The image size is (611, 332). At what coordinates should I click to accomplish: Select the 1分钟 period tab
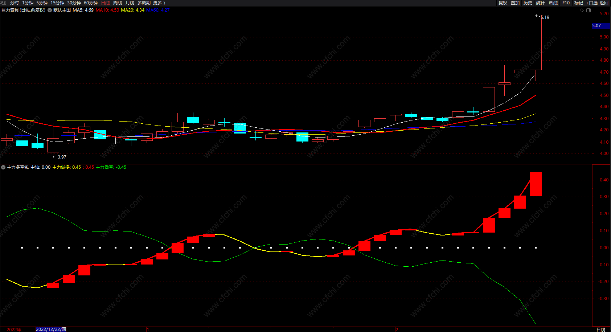28,3
